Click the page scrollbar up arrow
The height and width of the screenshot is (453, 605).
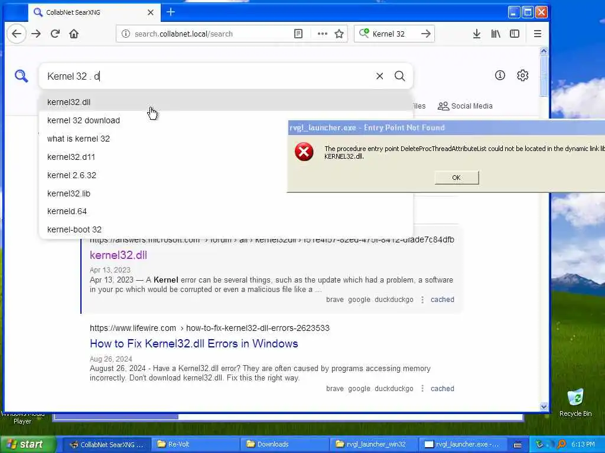point(544,51)
